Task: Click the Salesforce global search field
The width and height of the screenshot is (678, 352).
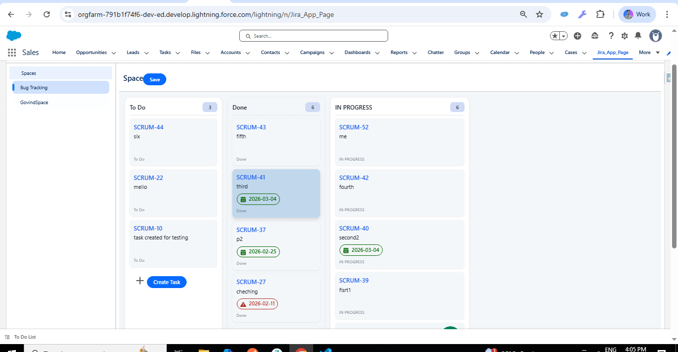Action: [314, 36]
